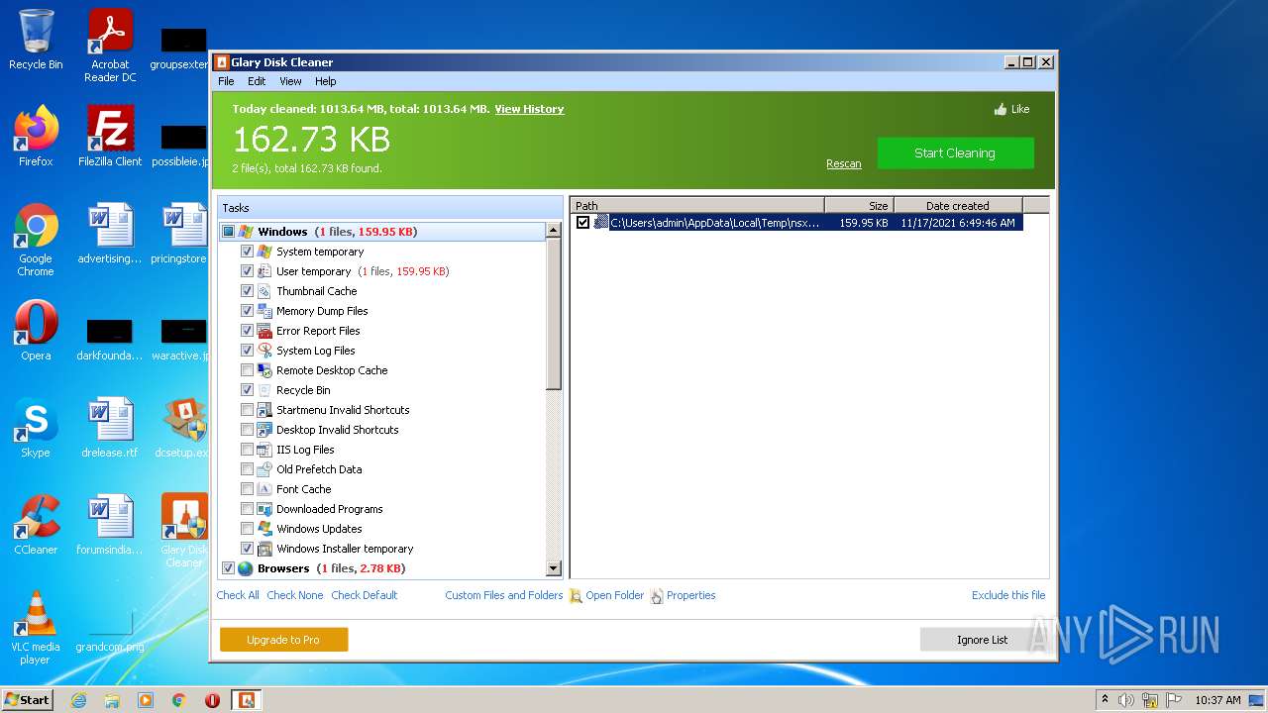Enable the Remote Desktop Cache checkbox
The image size is (1268, 713).
248,370
